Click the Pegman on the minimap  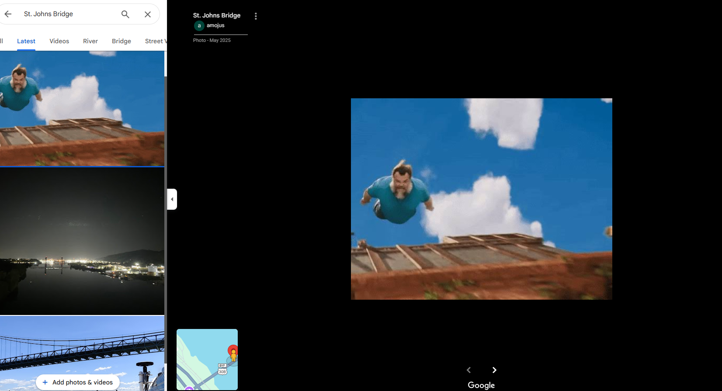click(x=234, y=355)
